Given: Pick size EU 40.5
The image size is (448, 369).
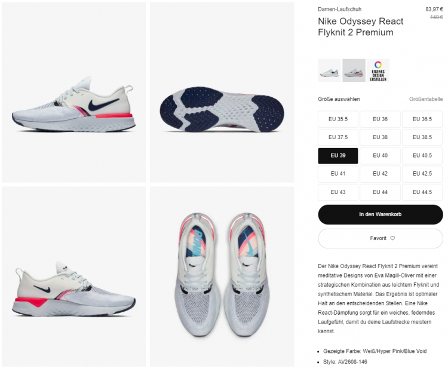Looking at the screenshot, I should pos(422,156).
